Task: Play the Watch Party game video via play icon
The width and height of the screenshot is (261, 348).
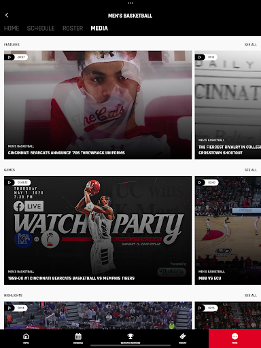Action: (10, 182)
